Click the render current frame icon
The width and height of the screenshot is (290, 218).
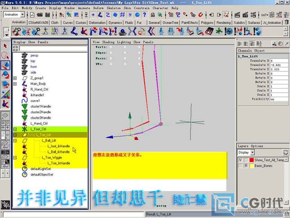[x=237, y=15]
